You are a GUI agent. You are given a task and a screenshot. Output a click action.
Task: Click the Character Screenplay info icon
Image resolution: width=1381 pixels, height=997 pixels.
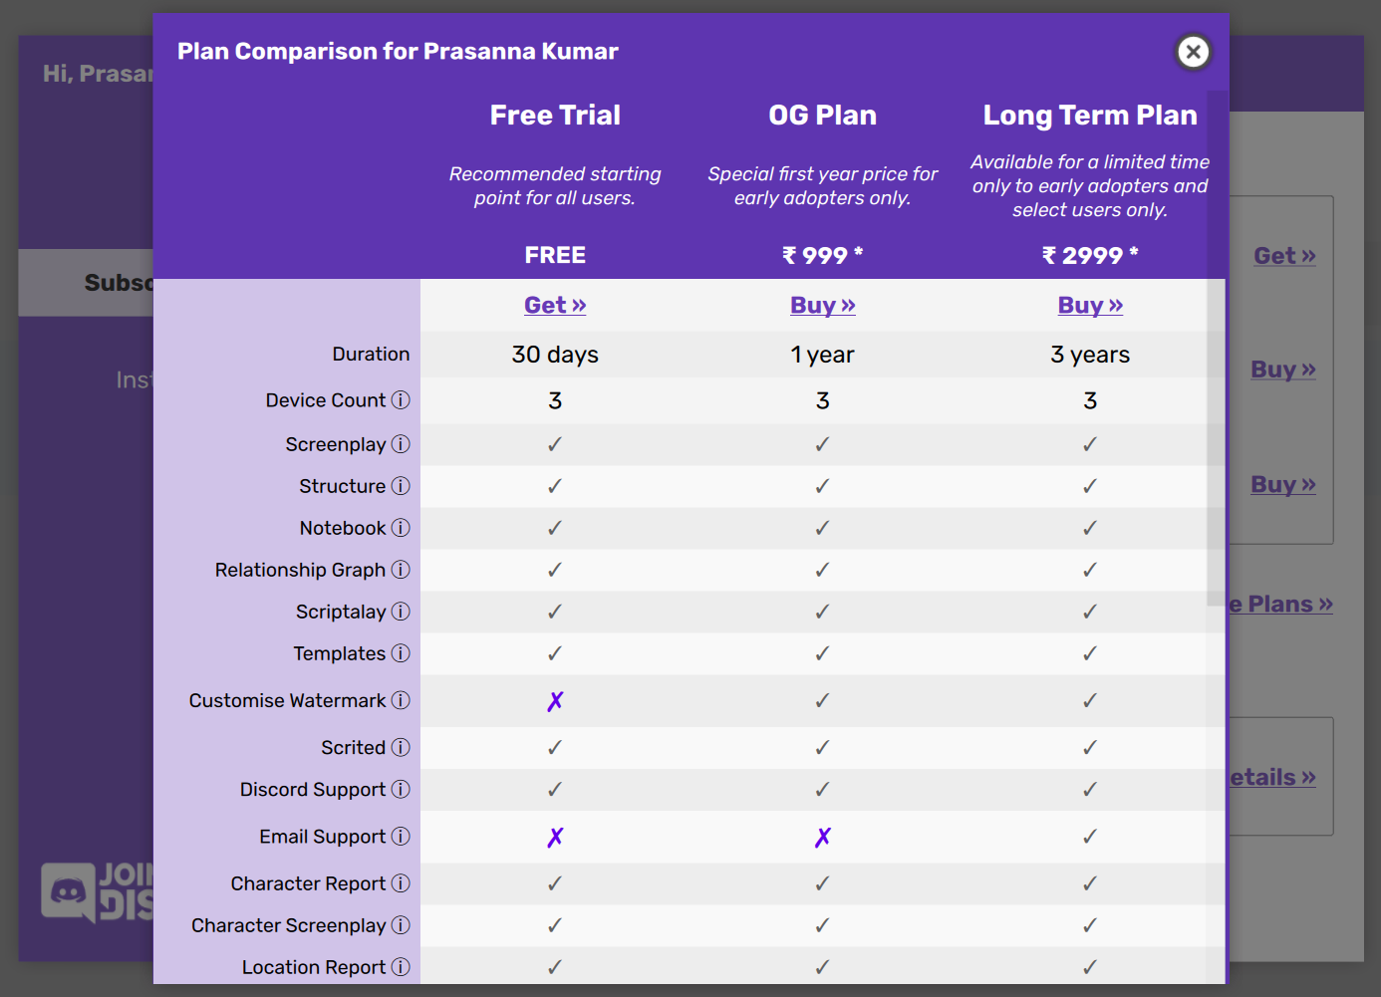pyautogui.click(x=401, y=925)
